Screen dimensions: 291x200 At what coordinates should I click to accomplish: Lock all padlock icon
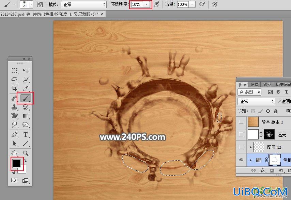(276, 111)
